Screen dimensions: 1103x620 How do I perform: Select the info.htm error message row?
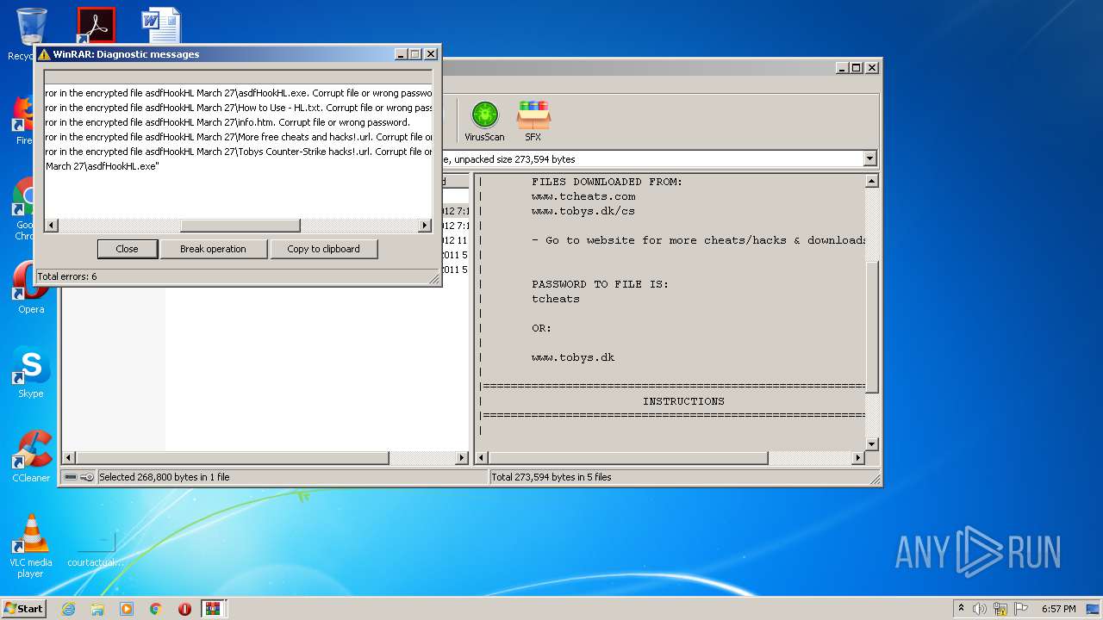239,122
